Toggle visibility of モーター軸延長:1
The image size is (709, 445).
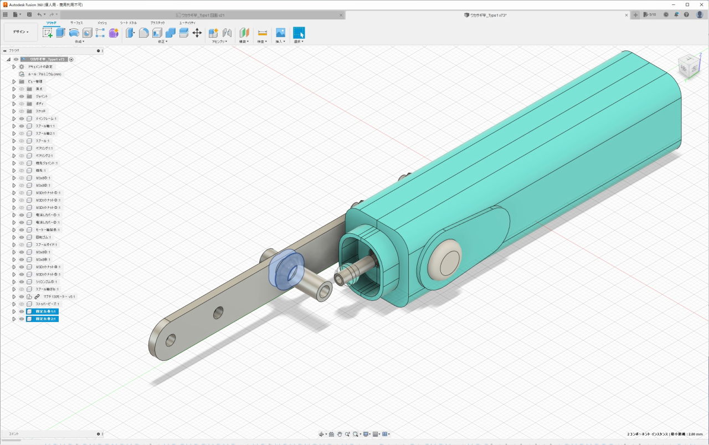click(22, 229)
